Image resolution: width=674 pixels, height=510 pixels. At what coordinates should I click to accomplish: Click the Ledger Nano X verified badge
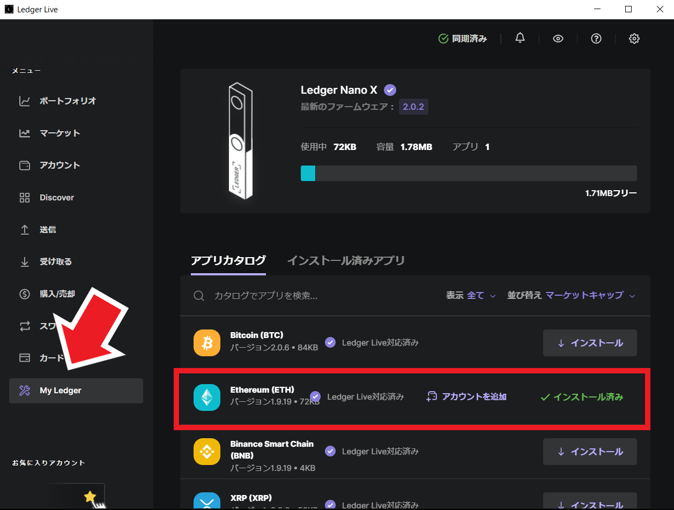(x=390, y=90)
